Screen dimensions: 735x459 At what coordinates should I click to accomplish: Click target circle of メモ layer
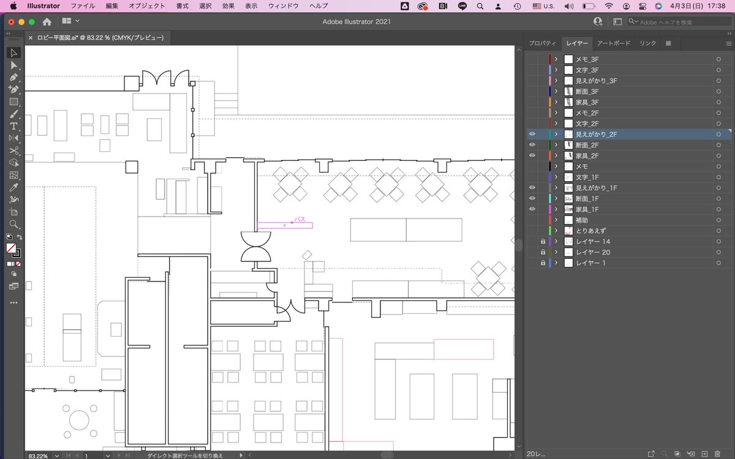[718, 166]
